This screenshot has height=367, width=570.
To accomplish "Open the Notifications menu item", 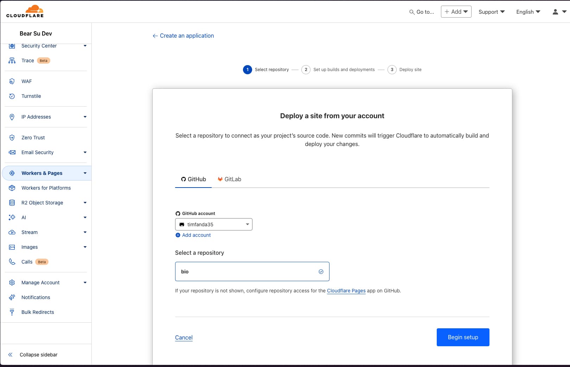I will click(36, 297).
